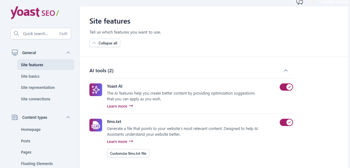Open Learn more link under Yoast AI
350x168 pixels.
click(x=120, y=106)
